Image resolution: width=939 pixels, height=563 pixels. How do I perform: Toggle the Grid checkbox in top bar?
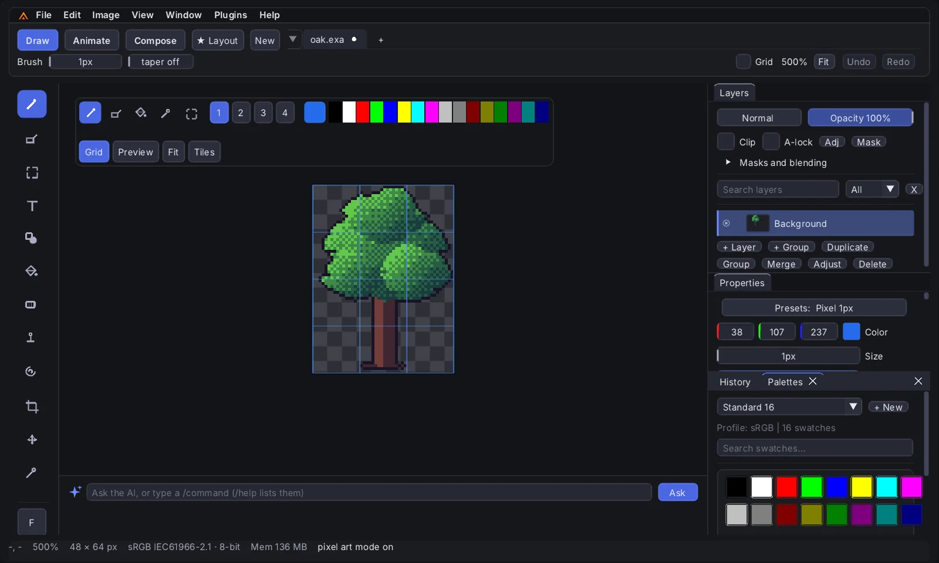743,62
